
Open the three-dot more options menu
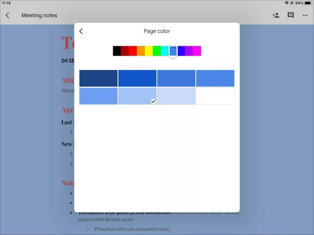[x=305, y=15]
